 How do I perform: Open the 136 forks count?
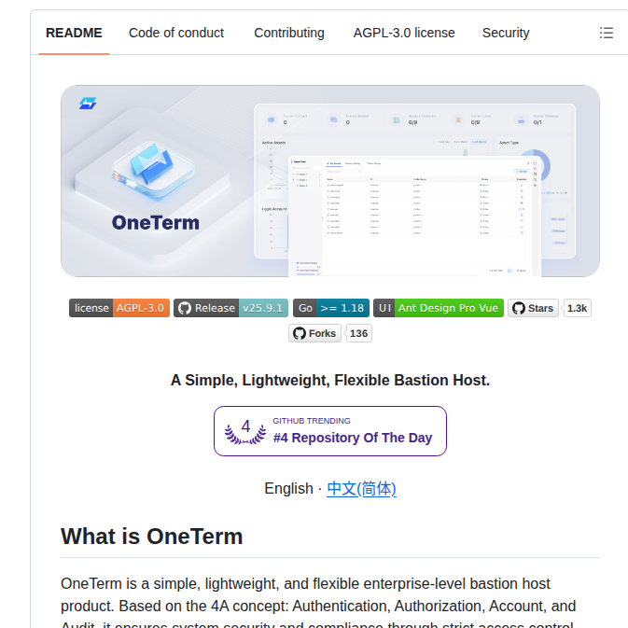point(358,333)
